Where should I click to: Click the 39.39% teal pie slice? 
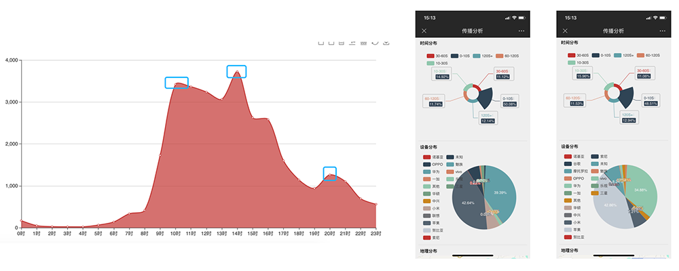tap(501, 193)
